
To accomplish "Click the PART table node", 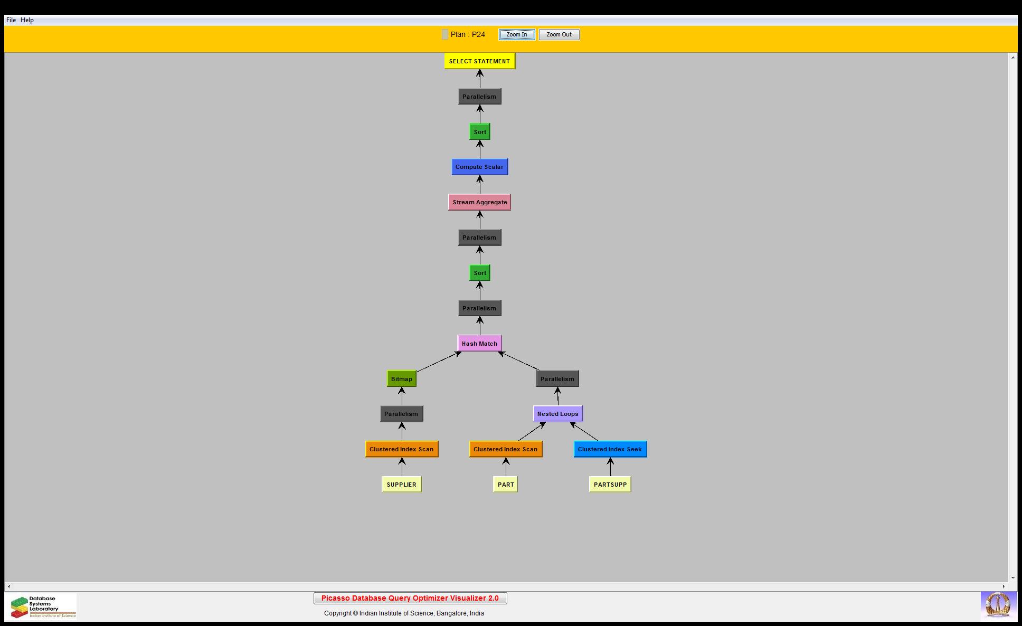I will [x=505, y=485].
